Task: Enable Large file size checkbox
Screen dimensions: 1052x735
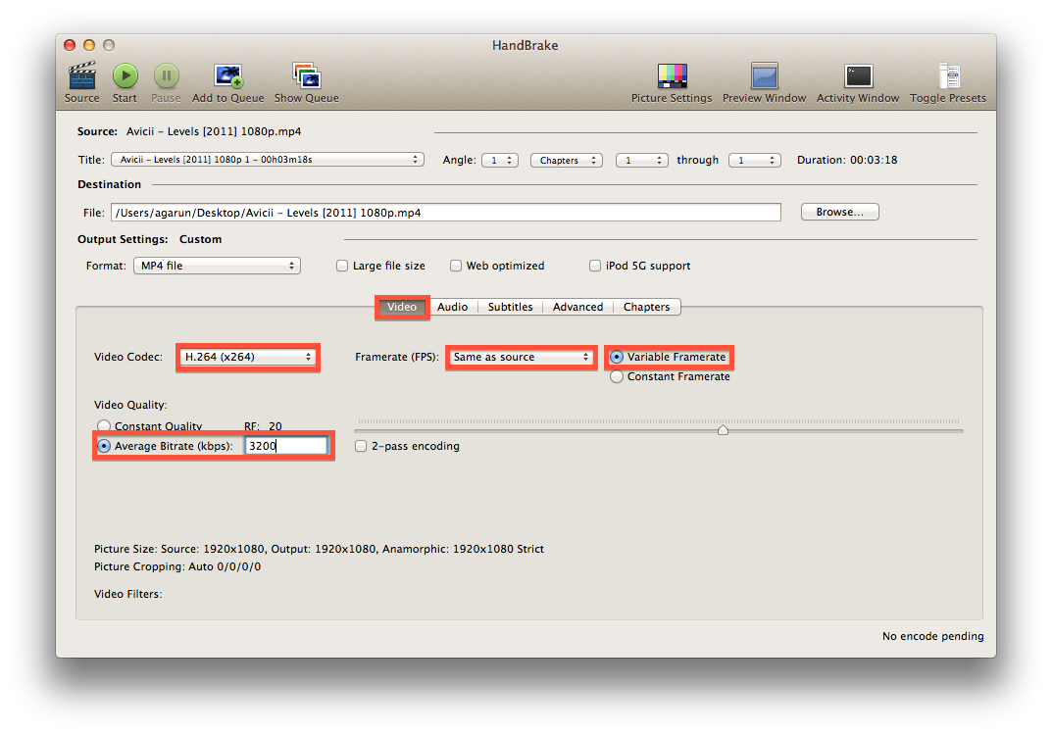Action: click(342, 266)
